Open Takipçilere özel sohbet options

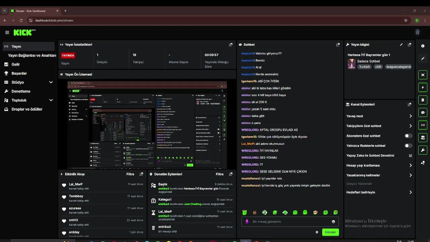379,126
